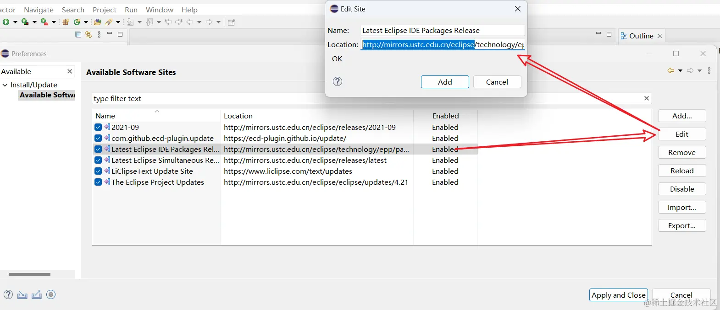Click the External Tools run icon
720x310 pixels.
click(x=44, y=22)
